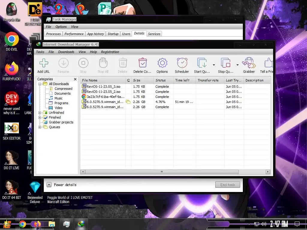Select ReviOS-11-23.05_3.iso download row

click(x=175, y=87)
